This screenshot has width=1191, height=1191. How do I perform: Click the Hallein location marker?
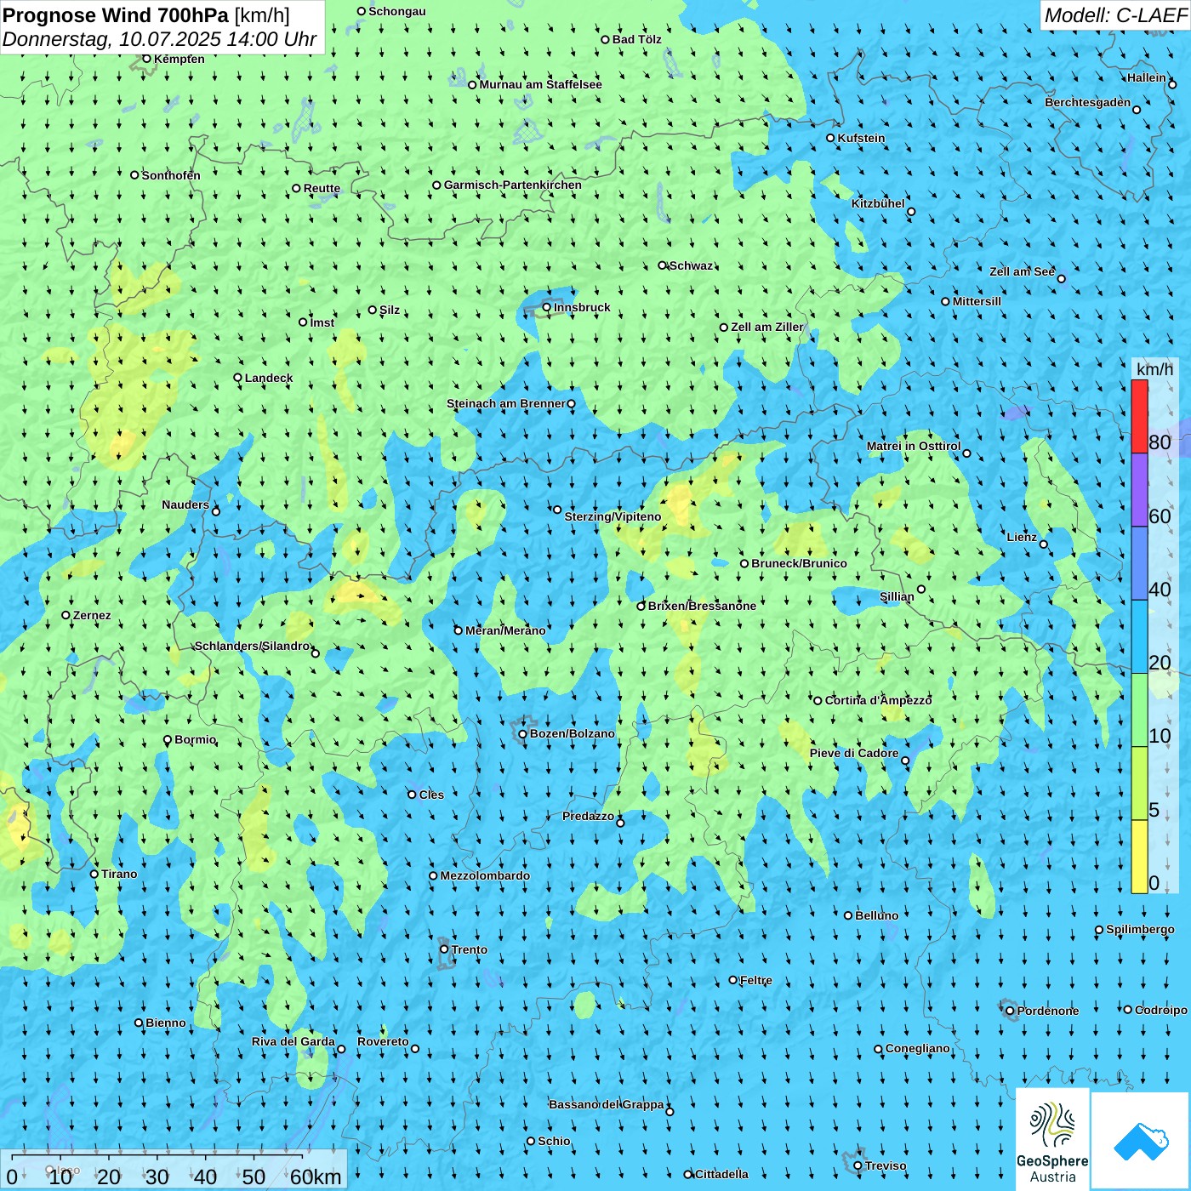[x=1172, y=84]
